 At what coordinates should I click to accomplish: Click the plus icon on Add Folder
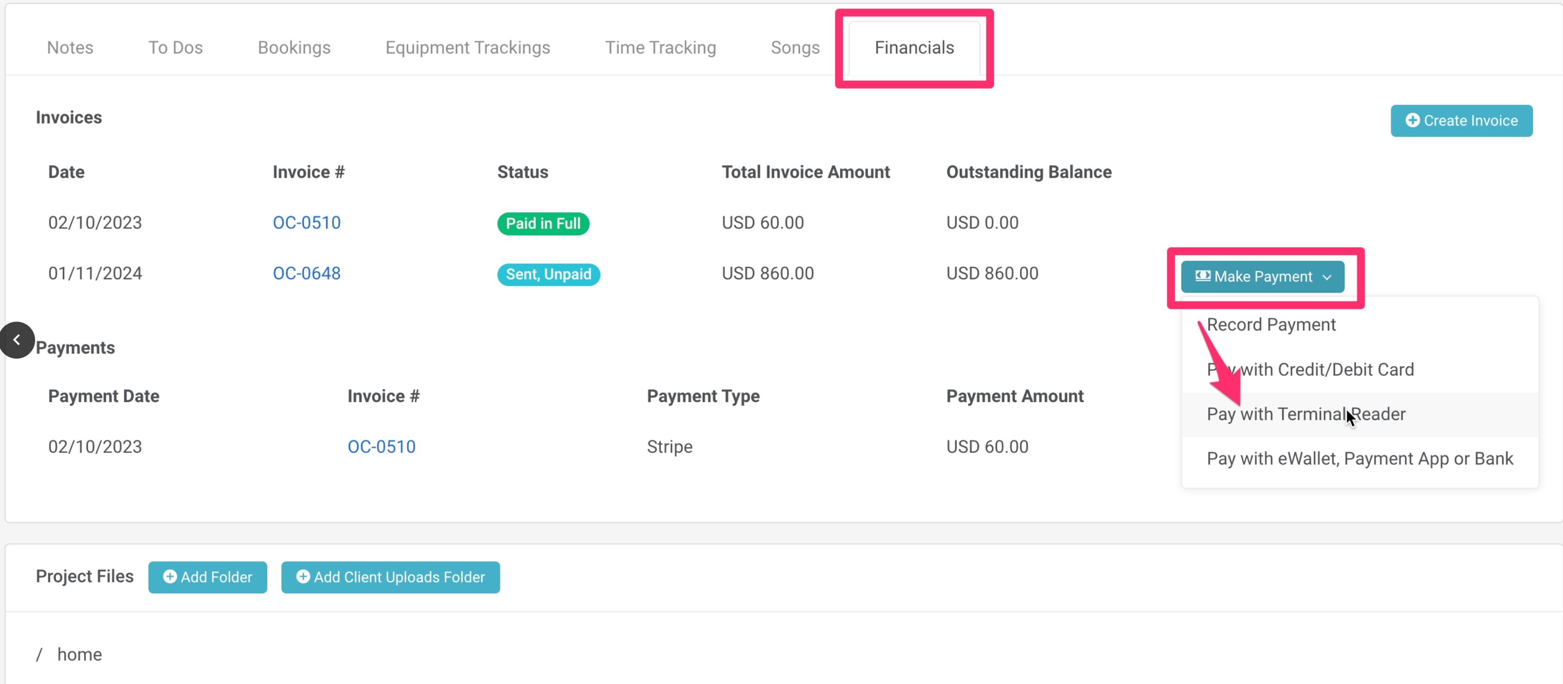click(x=170, y=576)
